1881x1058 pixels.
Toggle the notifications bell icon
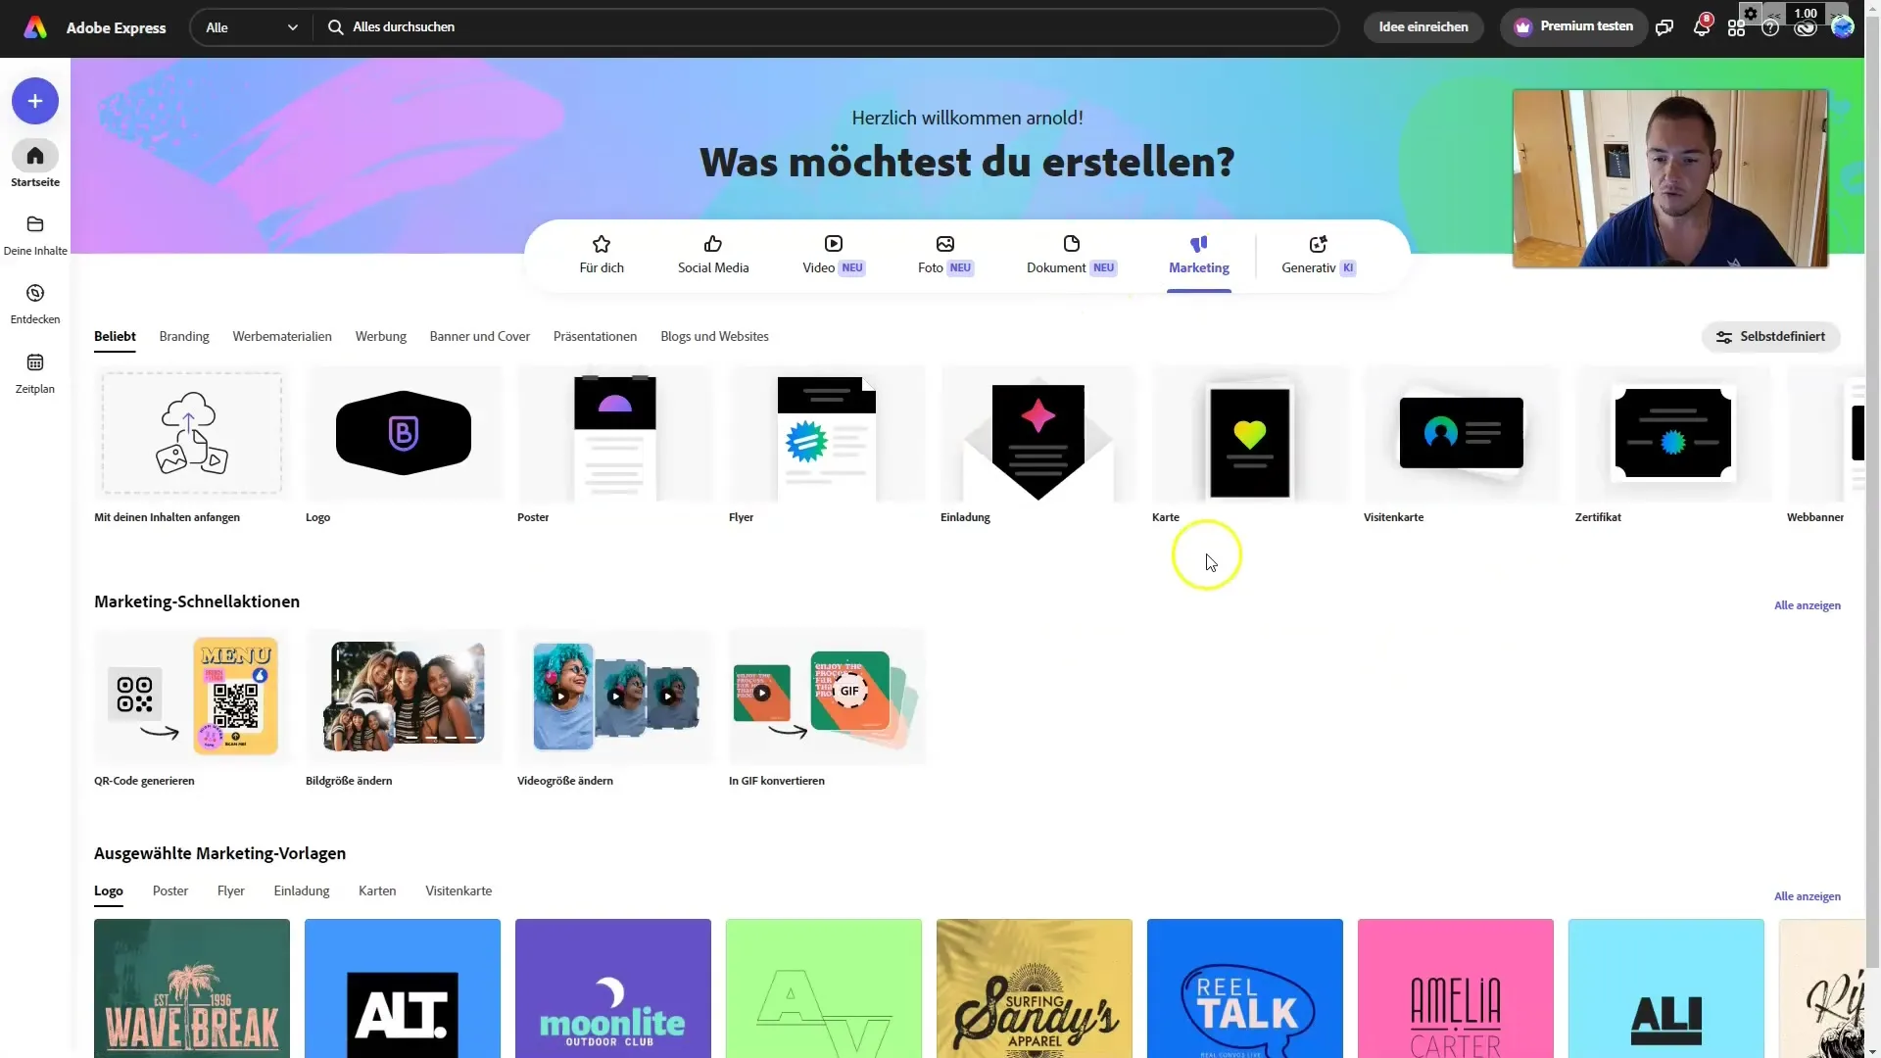pyautogui.click(x=1702, y=27)
